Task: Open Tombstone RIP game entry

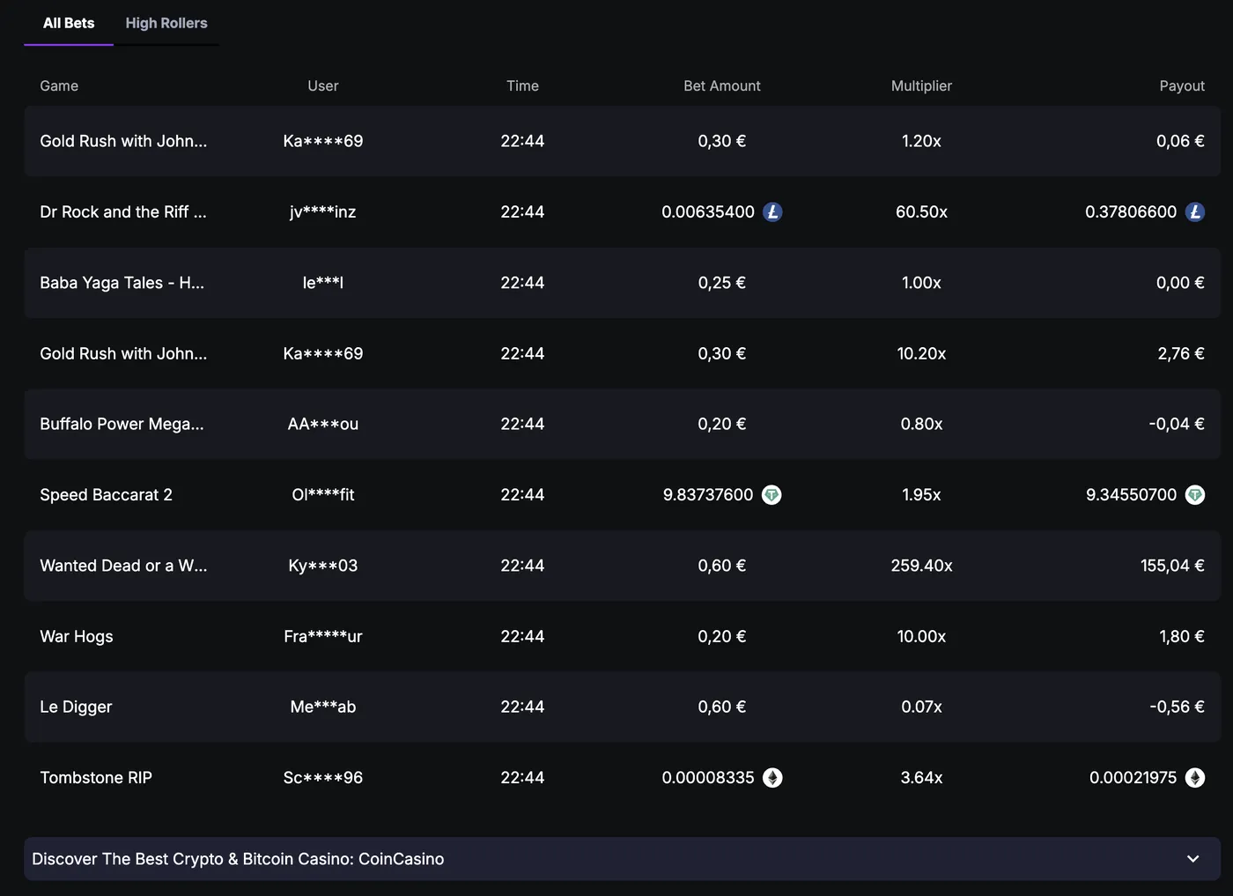Action: 96,778
